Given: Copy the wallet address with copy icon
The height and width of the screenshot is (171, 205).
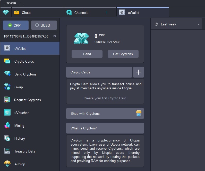Looking at the screenshot, I should [x=55, y=36].
